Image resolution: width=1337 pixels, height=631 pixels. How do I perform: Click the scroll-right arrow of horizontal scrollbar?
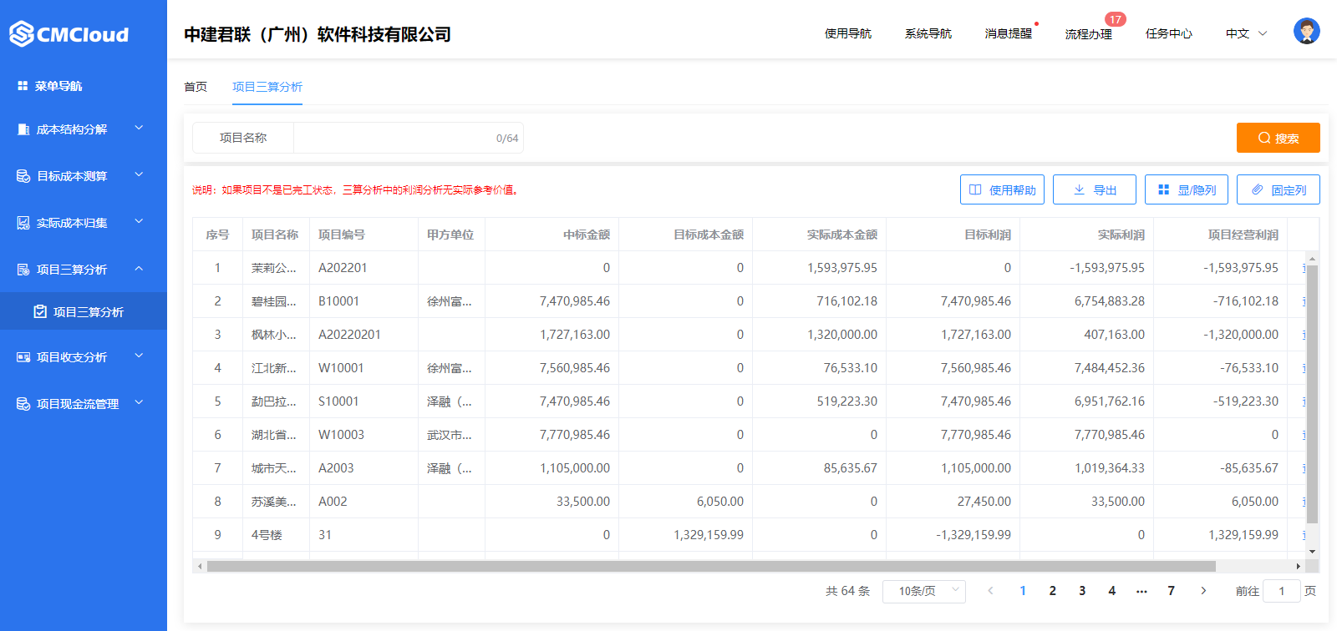click(1298, 566)
